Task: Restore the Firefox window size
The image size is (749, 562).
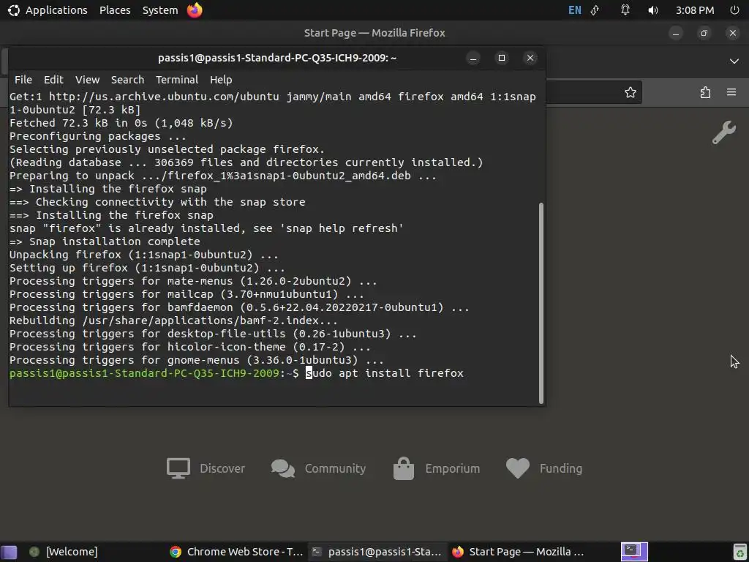Action: tap(704, 34)
